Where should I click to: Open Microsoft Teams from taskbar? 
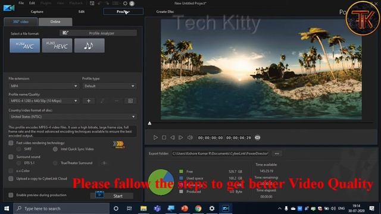pyautogui.click(x=157, y=209)
